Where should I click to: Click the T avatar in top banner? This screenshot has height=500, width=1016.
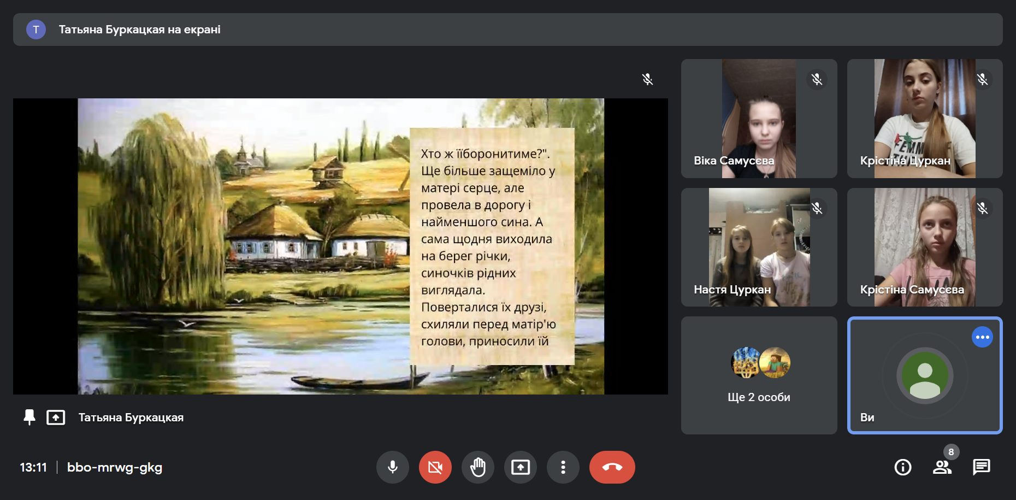pos(36,30)
